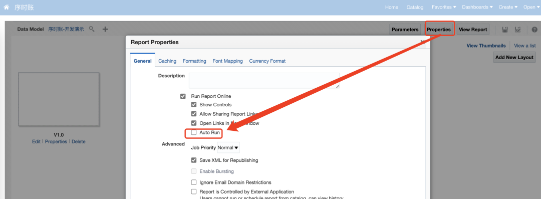Uncheck Show Controls

pyautogui.click(x=194, y=105)
